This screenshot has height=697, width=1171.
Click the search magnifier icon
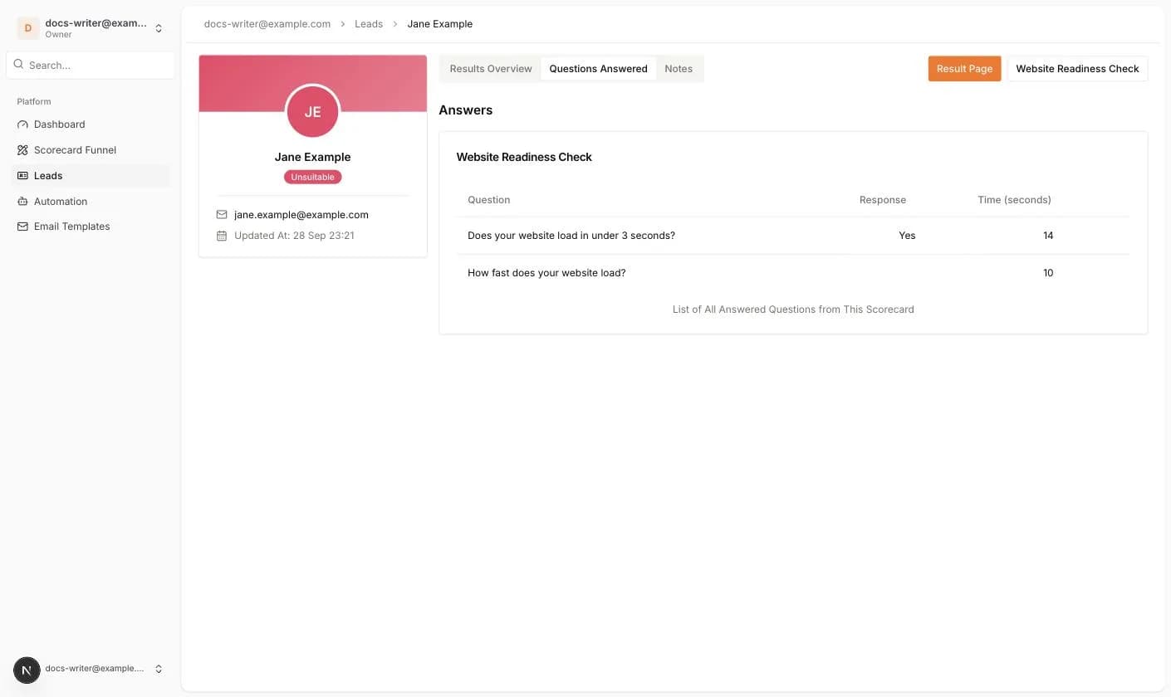(x=18, y=65)
